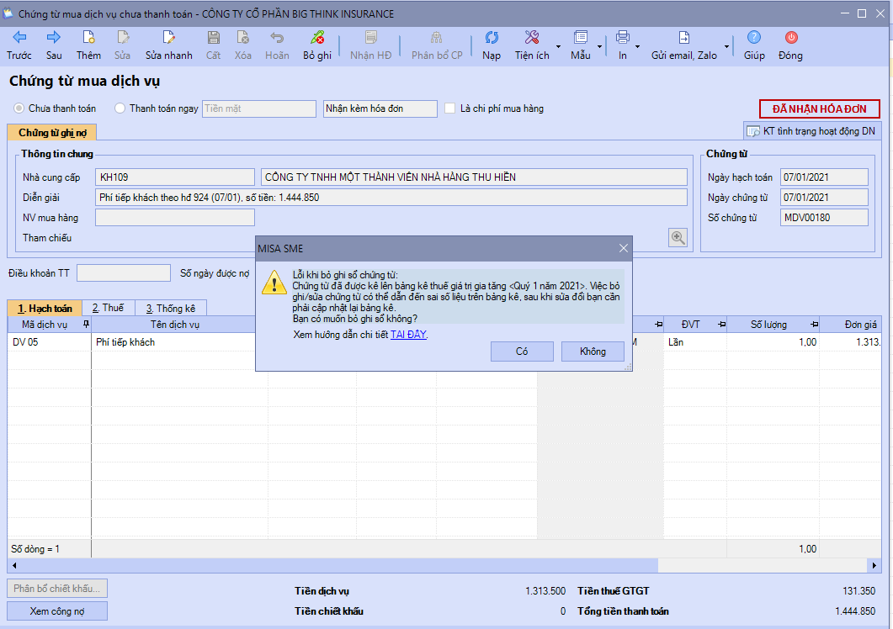893x629 pixels.
Task: Click the Bỏ ghi unpost icon
Action: (x=317, y=38)
